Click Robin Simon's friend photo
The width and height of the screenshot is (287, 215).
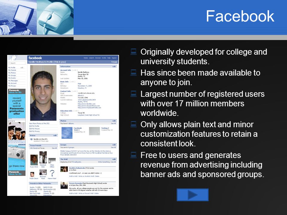(x=32, y=174)
